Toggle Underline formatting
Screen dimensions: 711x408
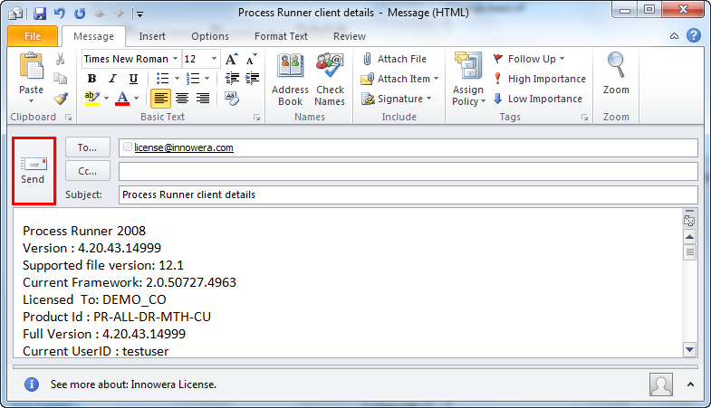(133, 79)
